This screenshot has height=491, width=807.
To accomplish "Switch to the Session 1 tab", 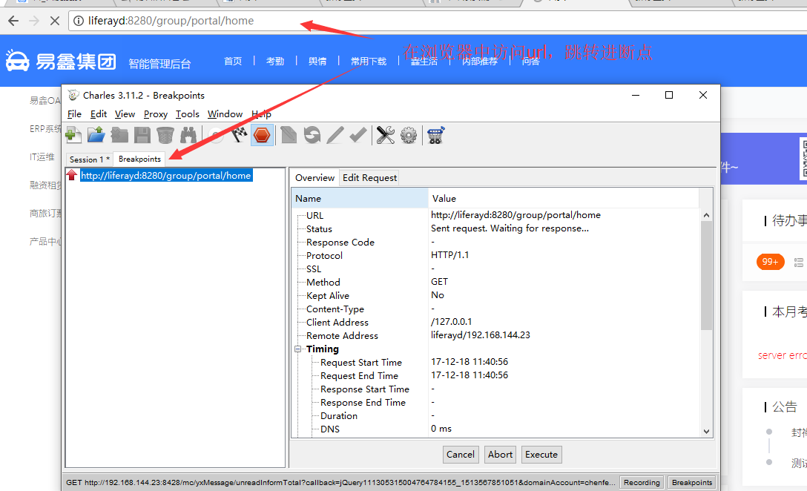I will point(90,159).
